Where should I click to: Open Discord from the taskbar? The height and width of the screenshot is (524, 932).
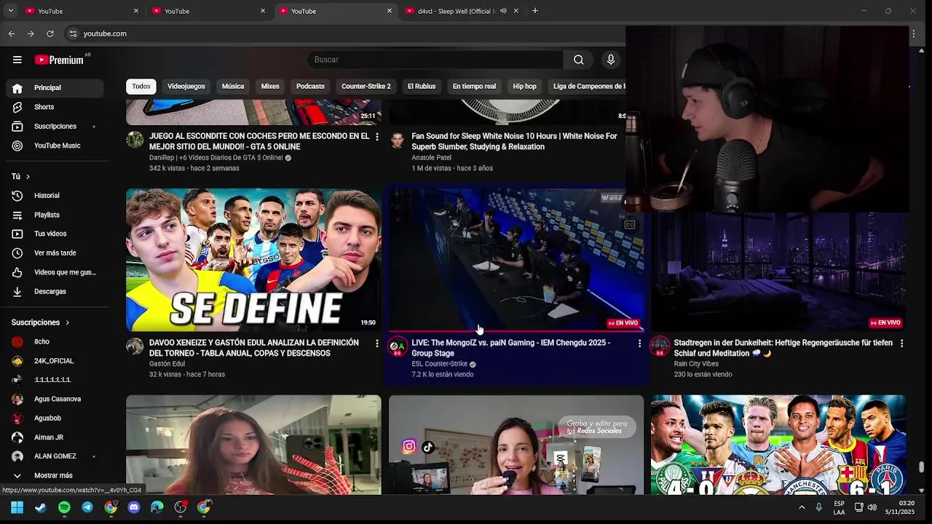tap(134, 507)
